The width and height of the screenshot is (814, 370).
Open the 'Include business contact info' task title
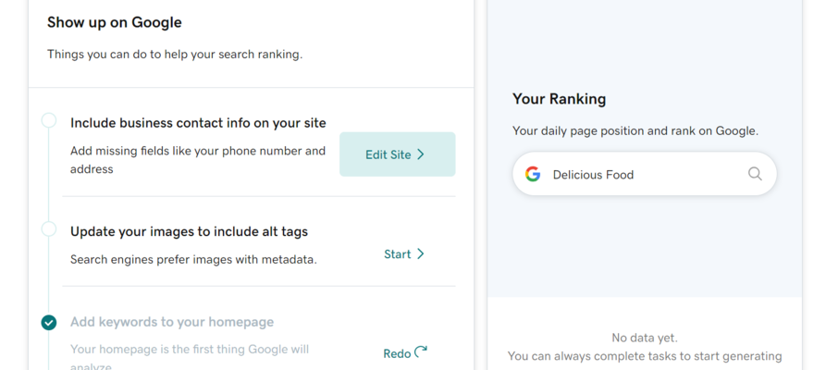(x=198, y=122)
